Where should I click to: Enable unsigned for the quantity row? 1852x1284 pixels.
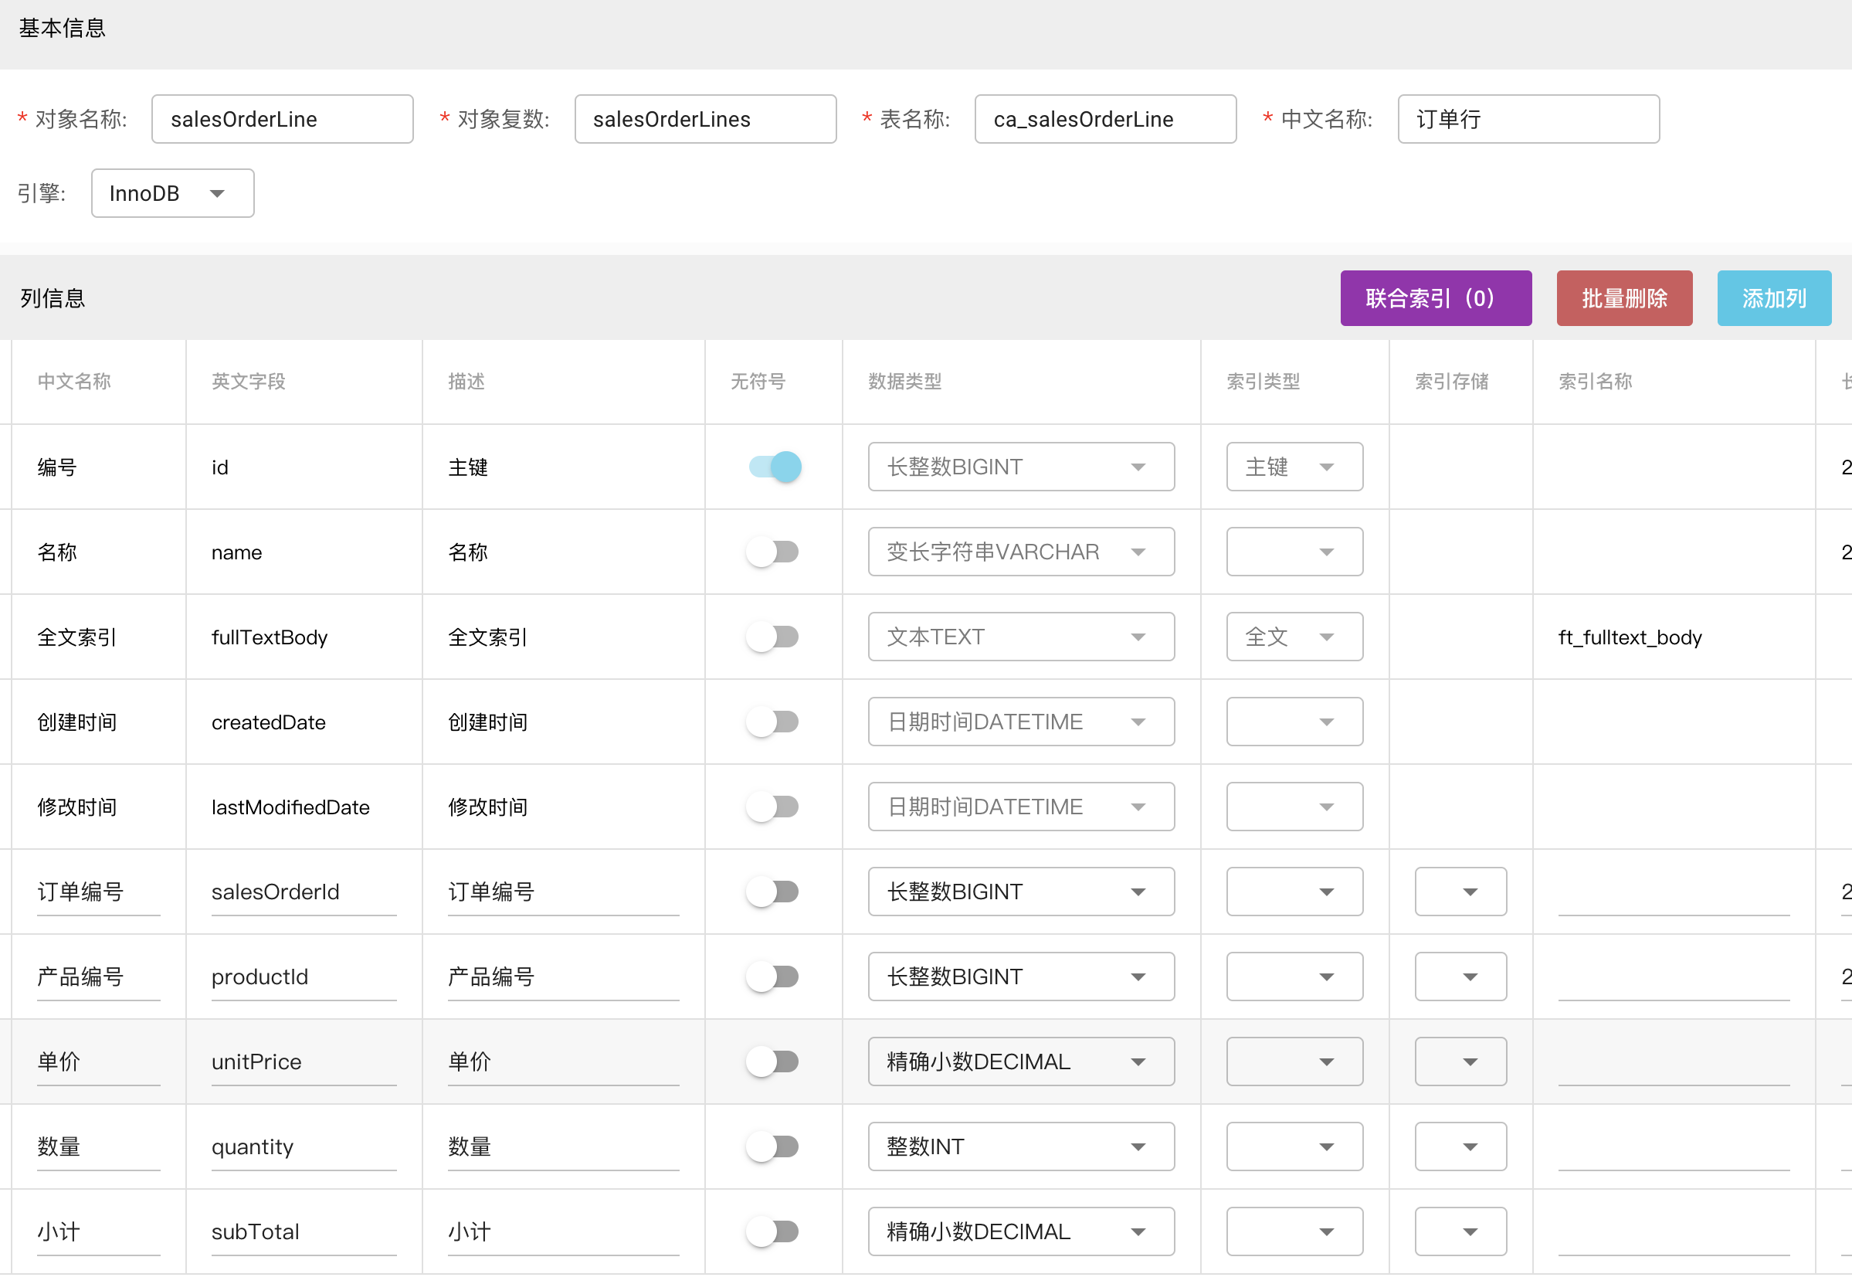pos(774,1146)
